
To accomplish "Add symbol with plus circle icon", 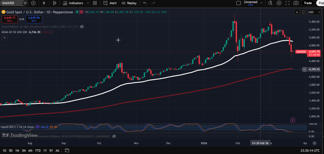I will coord(33,3).
